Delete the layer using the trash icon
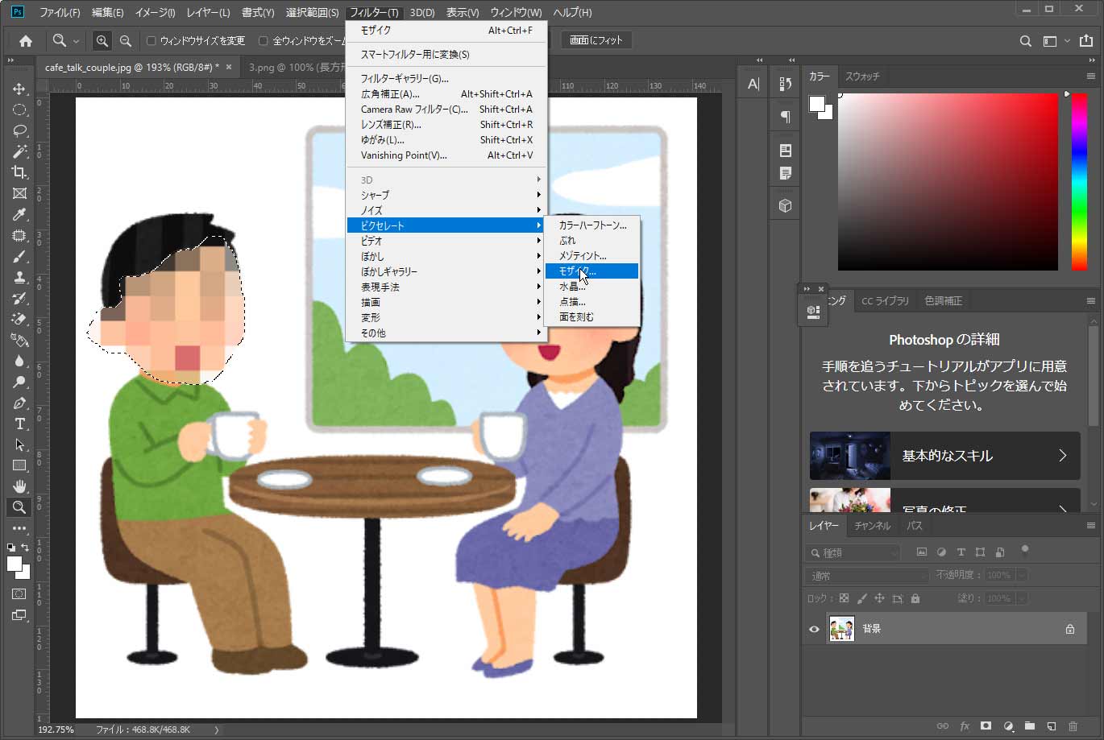Screen dimensions: 1104x740 [x=1072, y=726]
